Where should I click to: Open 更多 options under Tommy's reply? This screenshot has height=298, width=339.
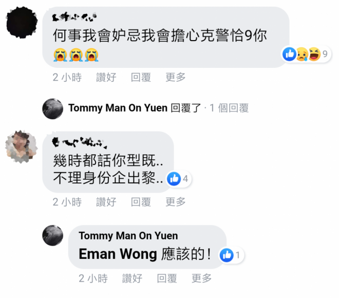(201, 278)
